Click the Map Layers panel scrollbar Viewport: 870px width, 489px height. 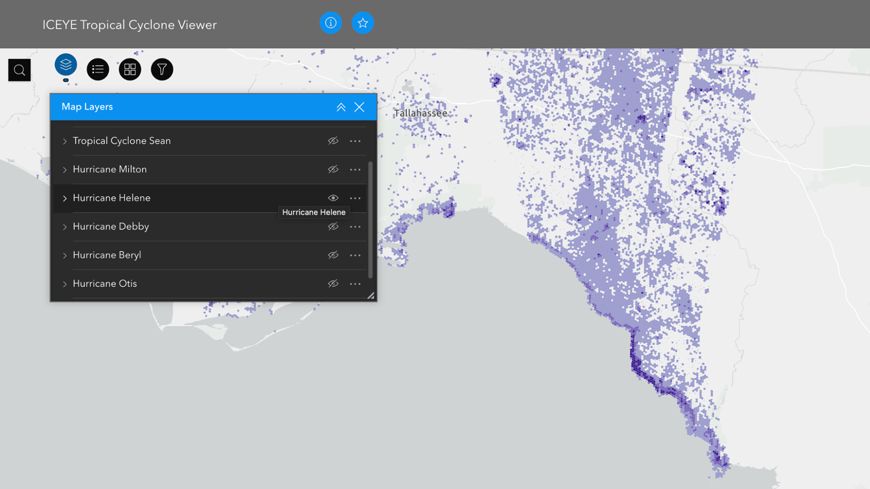coord(370,220)
